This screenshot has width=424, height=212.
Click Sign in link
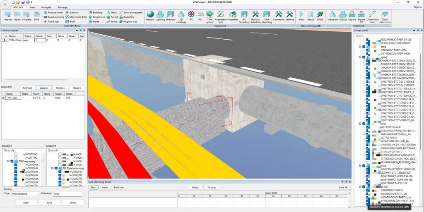click(417, 7)
